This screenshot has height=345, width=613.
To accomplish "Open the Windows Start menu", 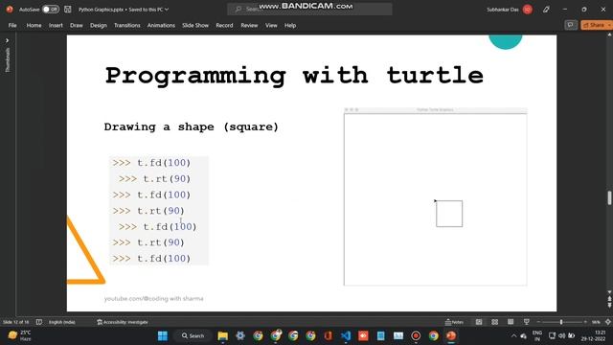I will (163, 335).
